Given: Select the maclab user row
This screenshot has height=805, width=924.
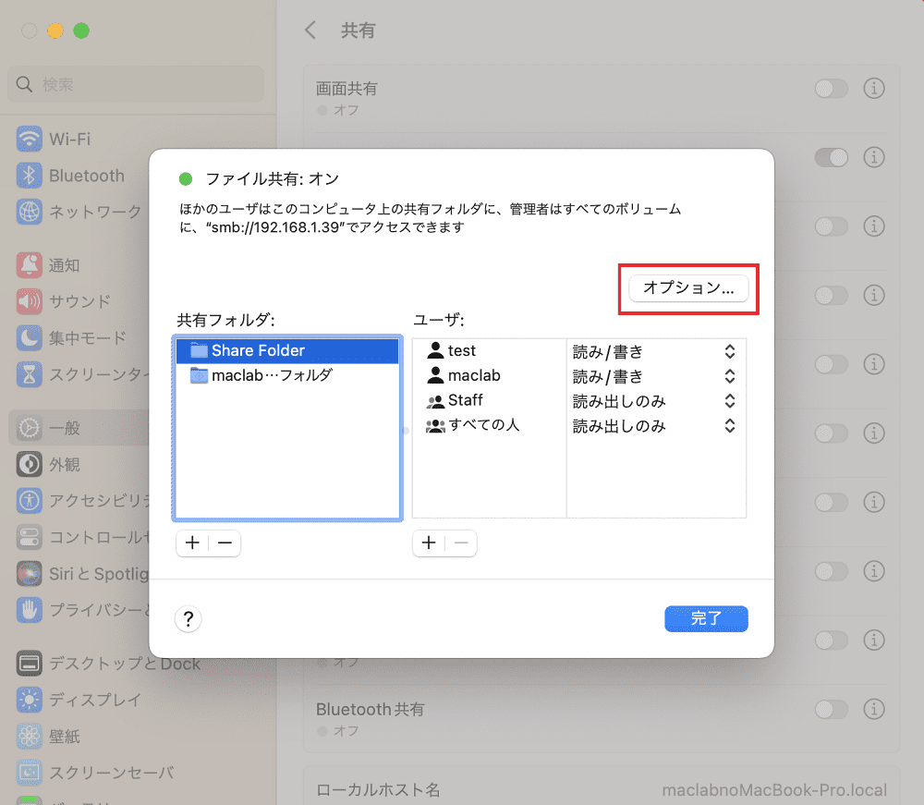Looking at the screenshot, I should click(490, 375).
